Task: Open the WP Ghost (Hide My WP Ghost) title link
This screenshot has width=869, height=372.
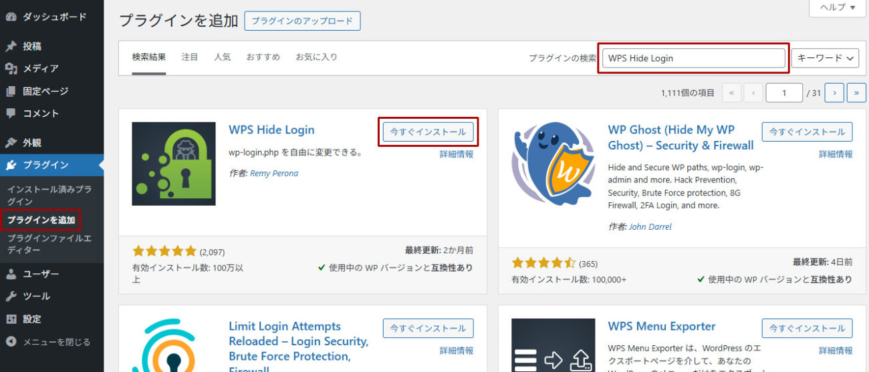Action: (x=680, y=138)
